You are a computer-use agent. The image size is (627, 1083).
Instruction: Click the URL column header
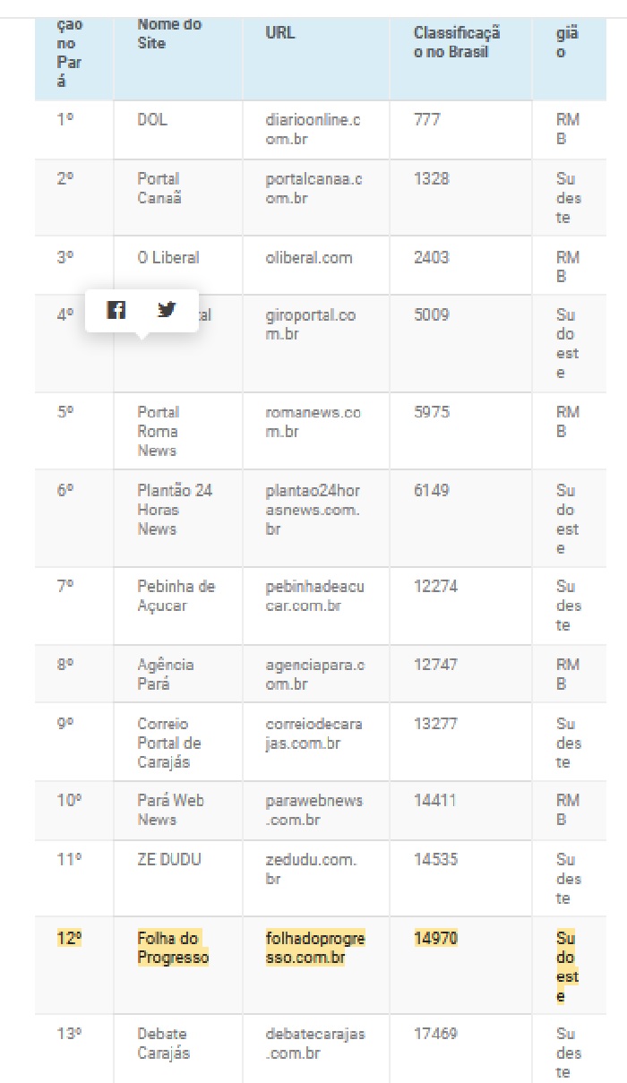(280, 33)
